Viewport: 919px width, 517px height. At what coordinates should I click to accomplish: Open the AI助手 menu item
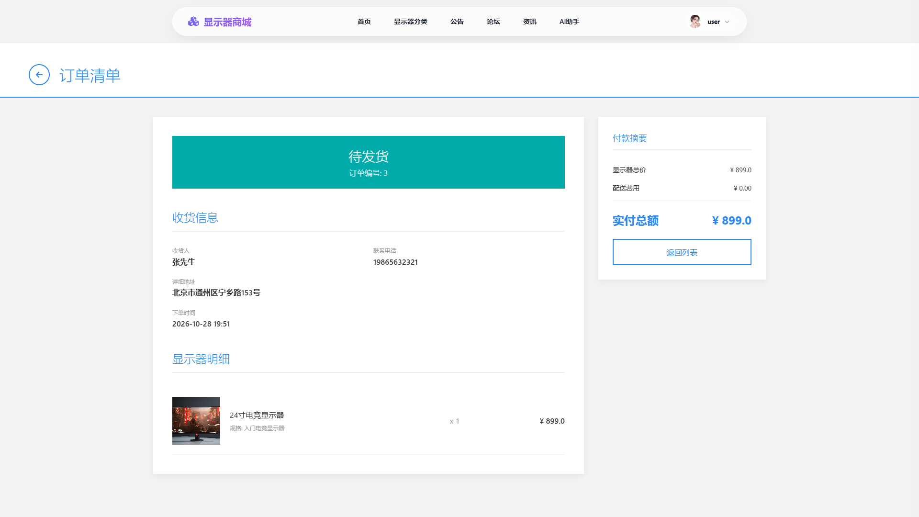pyautogui.click(x=570, y=22)
